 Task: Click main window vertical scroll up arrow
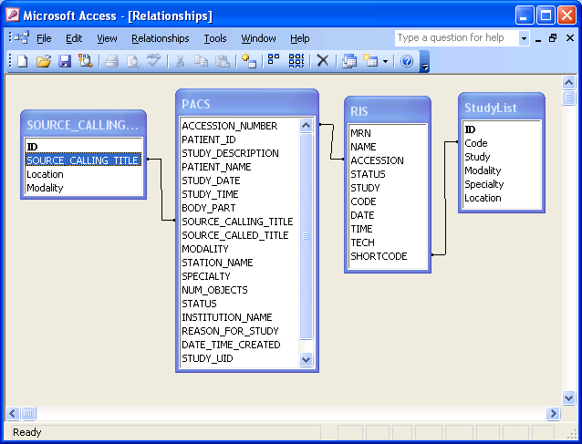tap(568, 82)
